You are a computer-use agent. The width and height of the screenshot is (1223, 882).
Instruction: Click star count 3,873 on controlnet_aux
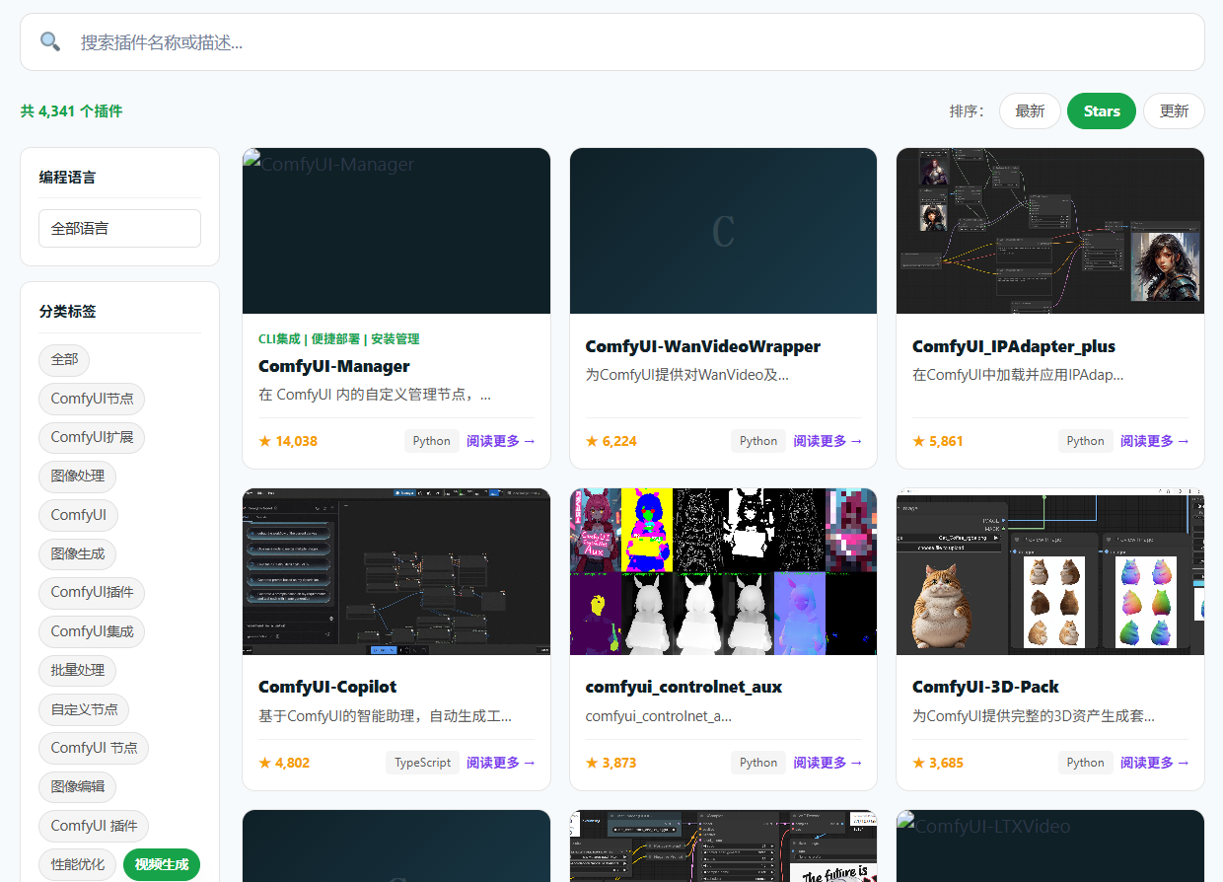(x=611, y=763)
